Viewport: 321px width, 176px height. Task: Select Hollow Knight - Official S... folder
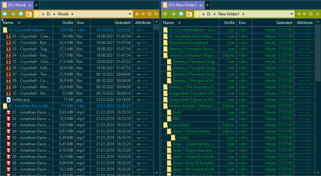click(x=193, y=106)
